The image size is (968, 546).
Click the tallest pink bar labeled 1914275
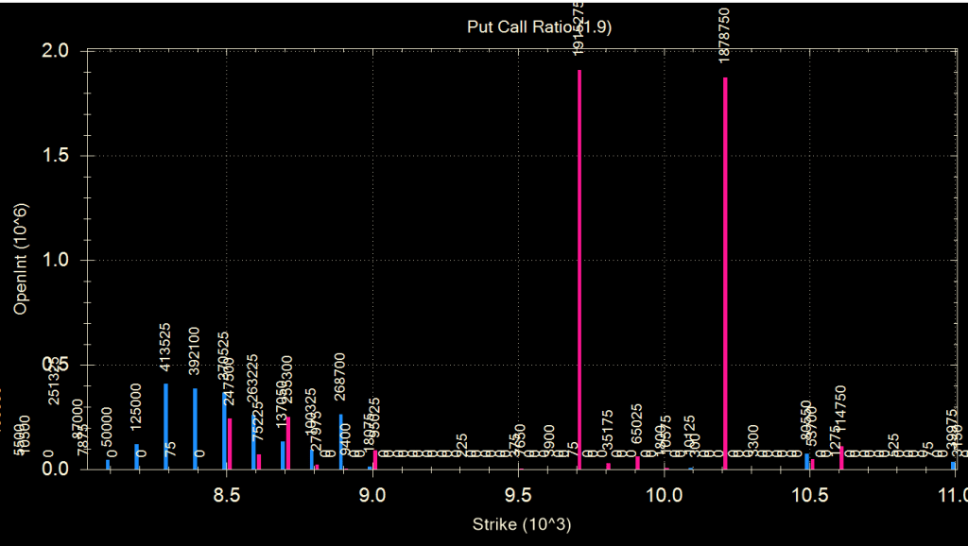(x=579, y=269)
